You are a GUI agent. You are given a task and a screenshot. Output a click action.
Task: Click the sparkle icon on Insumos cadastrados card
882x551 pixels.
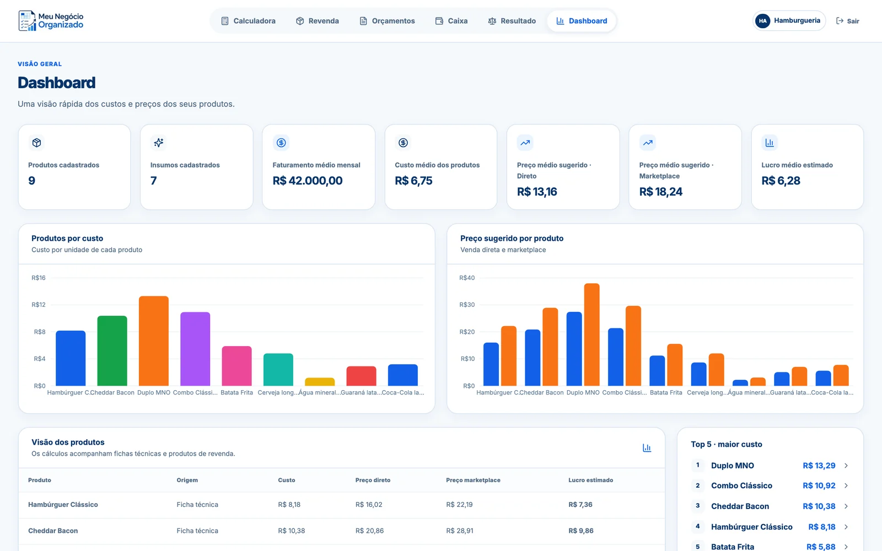[159, 143]
